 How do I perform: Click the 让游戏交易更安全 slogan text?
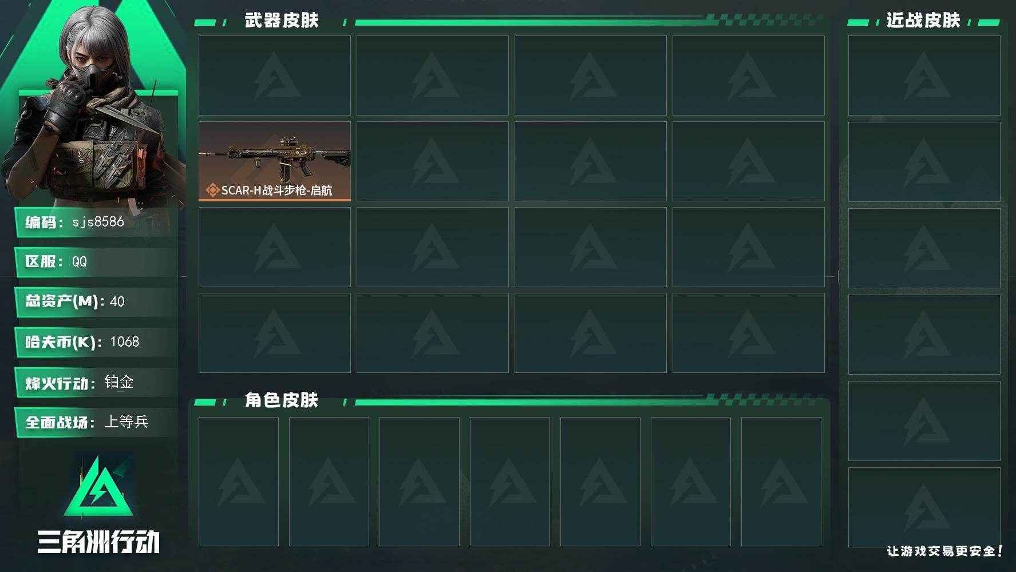(x=944, y=551)
